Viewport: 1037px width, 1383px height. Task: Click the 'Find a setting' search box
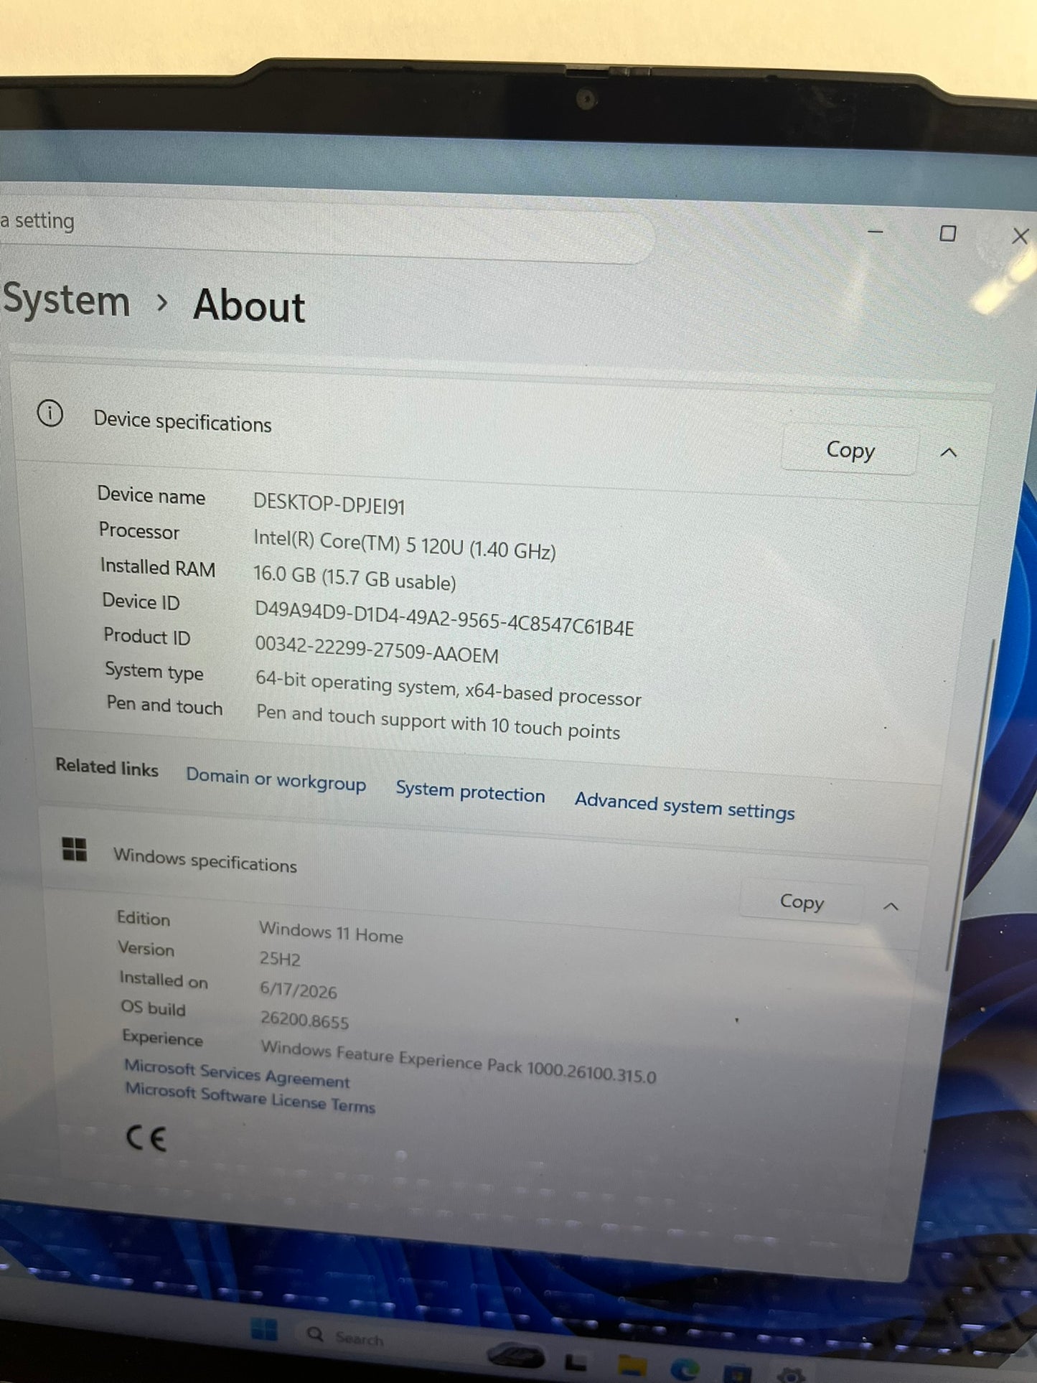[327, 231]
